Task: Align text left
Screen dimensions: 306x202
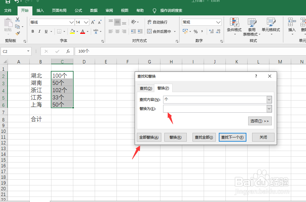Action: click(111, 31)
